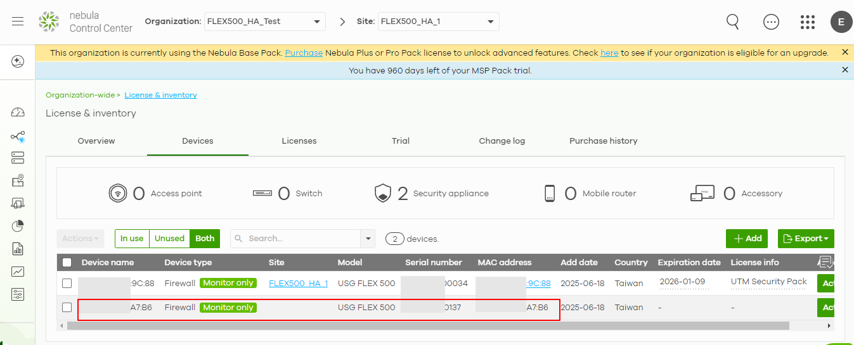Click the expiration date 2026-01-09

(682, 282)
